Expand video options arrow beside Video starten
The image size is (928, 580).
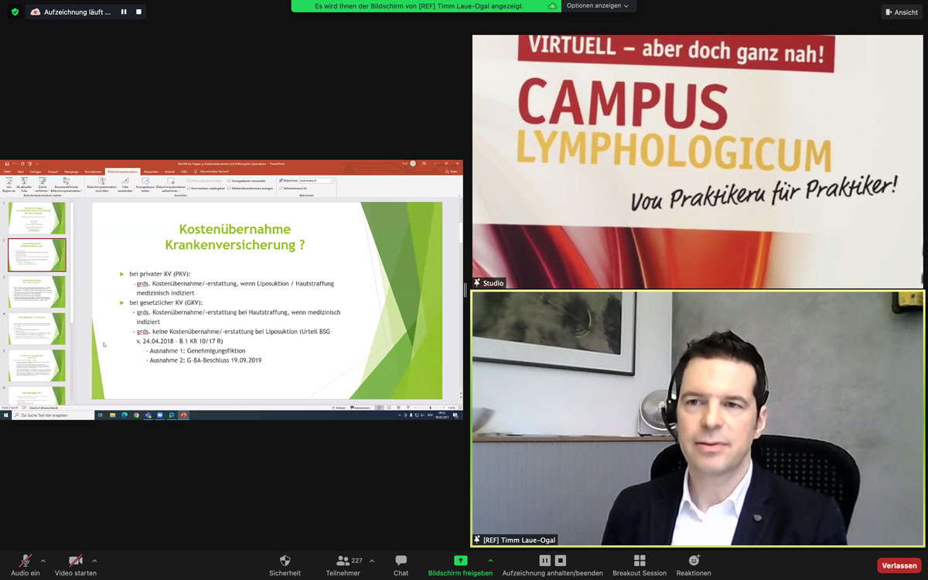point(94,561)
